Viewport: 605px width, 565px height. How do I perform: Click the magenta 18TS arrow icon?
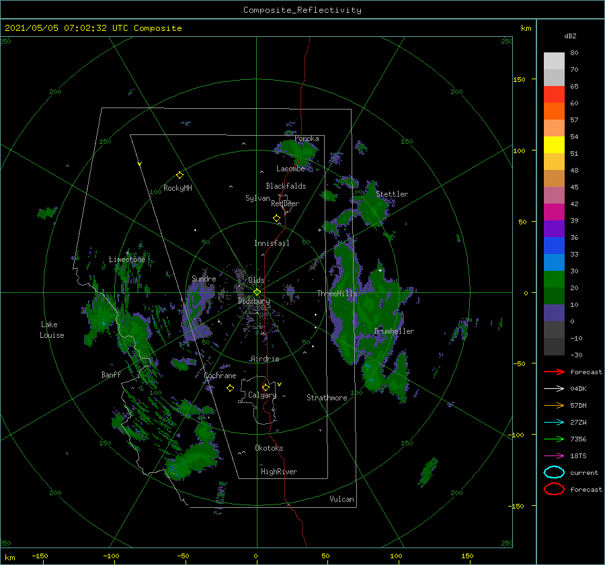pyautogui.click(x=554, y=456)
